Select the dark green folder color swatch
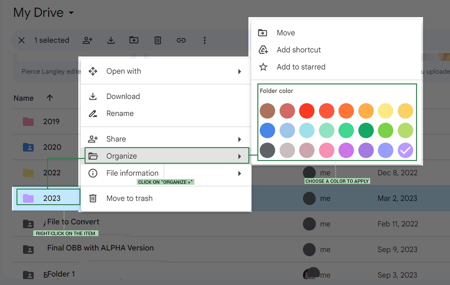The height and width of the screenshot is (285, 450). (x=366, y=130)
